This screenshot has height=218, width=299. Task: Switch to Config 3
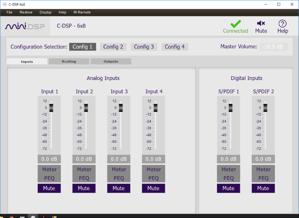(x=144, y=47)
